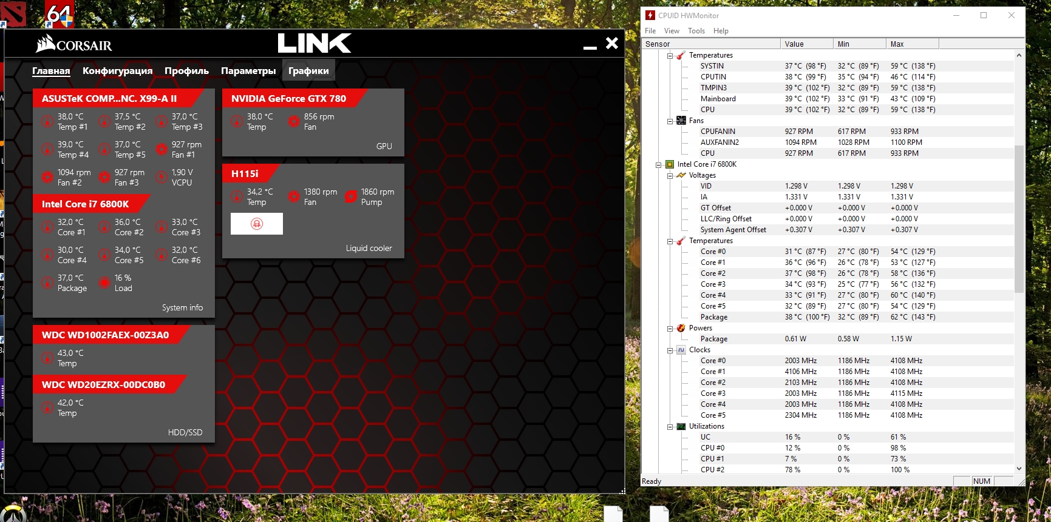The image size is (1051, 522).
Task: Click the WDC WD1002FAEX drive temperature icon
Action: tap(47, 358)
